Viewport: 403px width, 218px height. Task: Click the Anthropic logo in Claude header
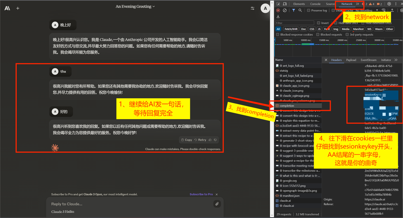(x=7, y=8)
